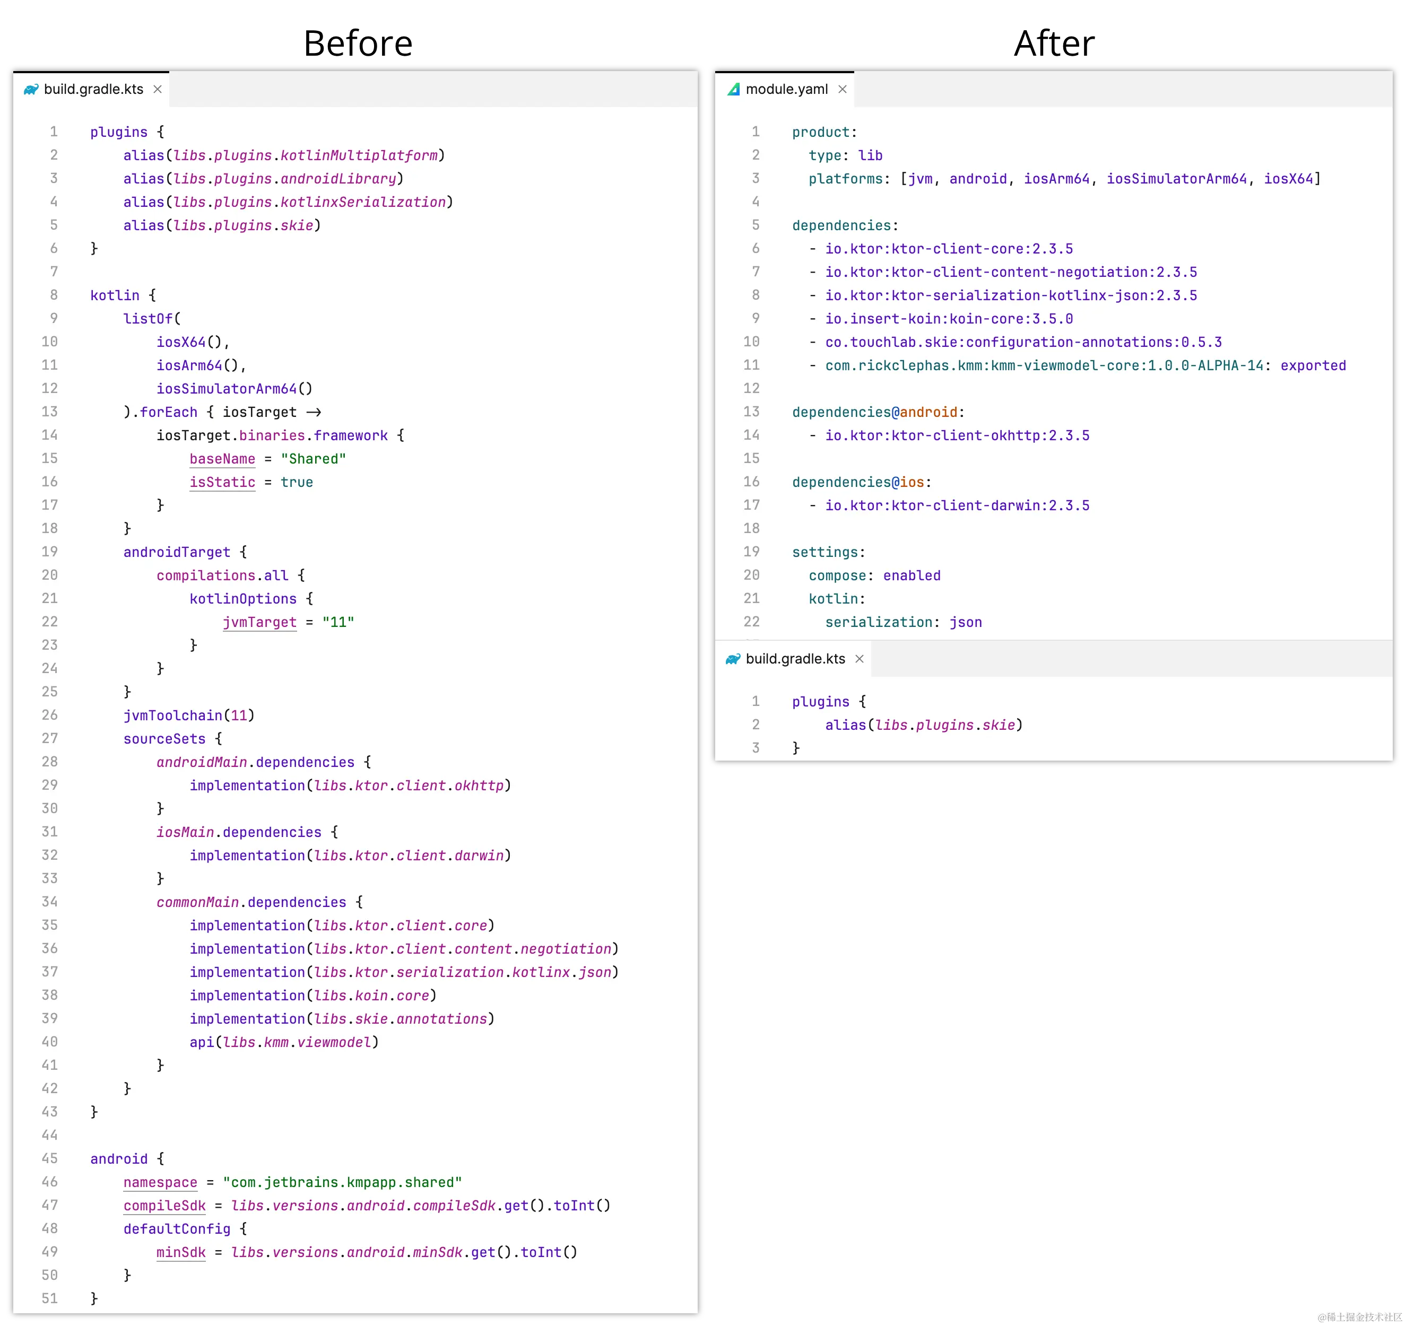Click the underlined isStatic property
Image resolution: width=1406 pixels, height=1326 pixels.
(x=222, y=482)
